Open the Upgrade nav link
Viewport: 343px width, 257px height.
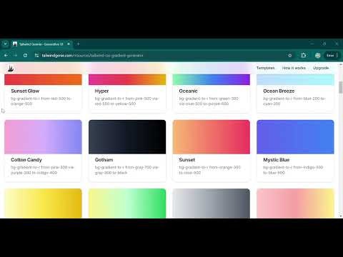click(x=321, y=68)
